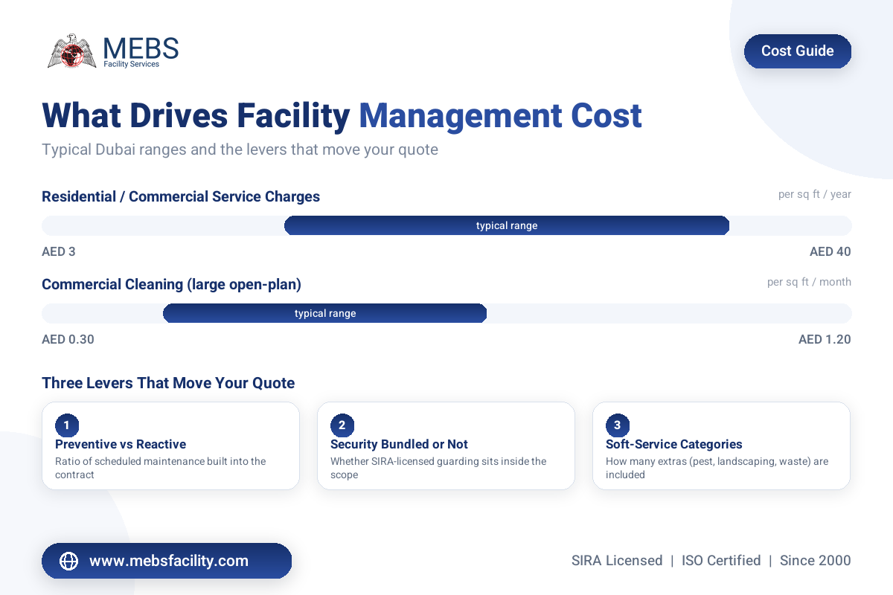Image resolution: width=893 pixels, height=595 pixels.
Task: Click the 'SIRA Licensed' footer text
Action: 617,561
